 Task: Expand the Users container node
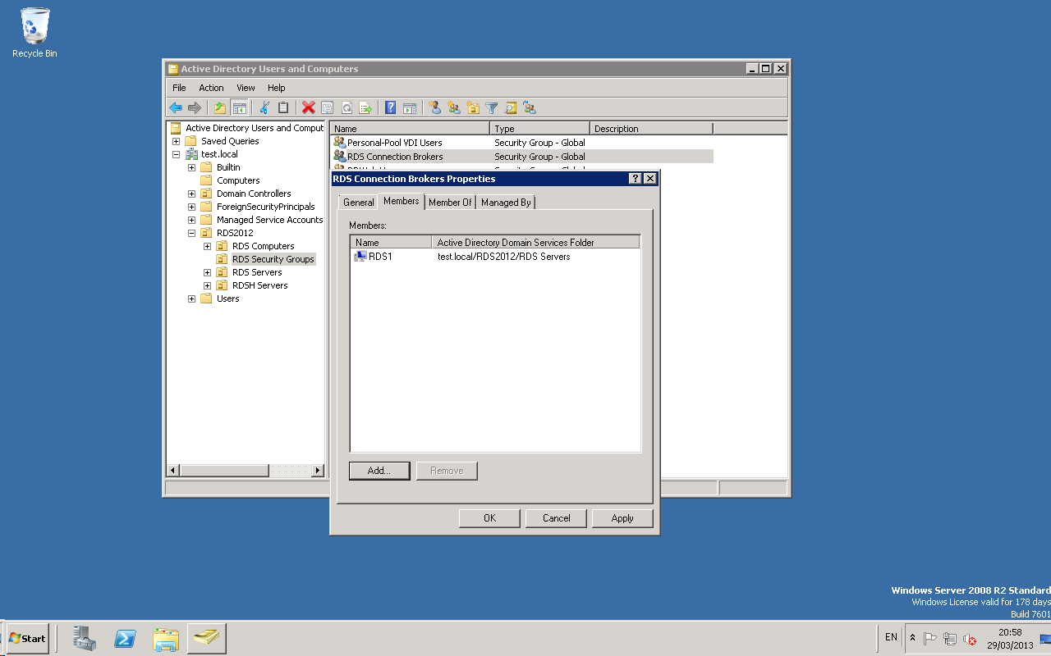pyautogui.click(x=191, y=298)
